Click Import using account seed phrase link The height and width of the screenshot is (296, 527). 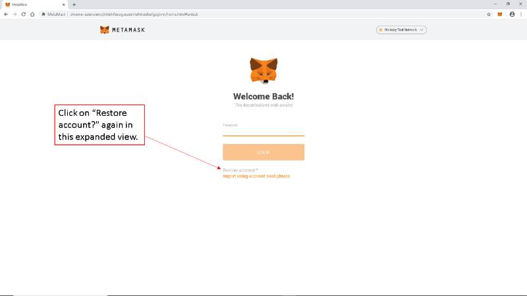click(256, 176)
